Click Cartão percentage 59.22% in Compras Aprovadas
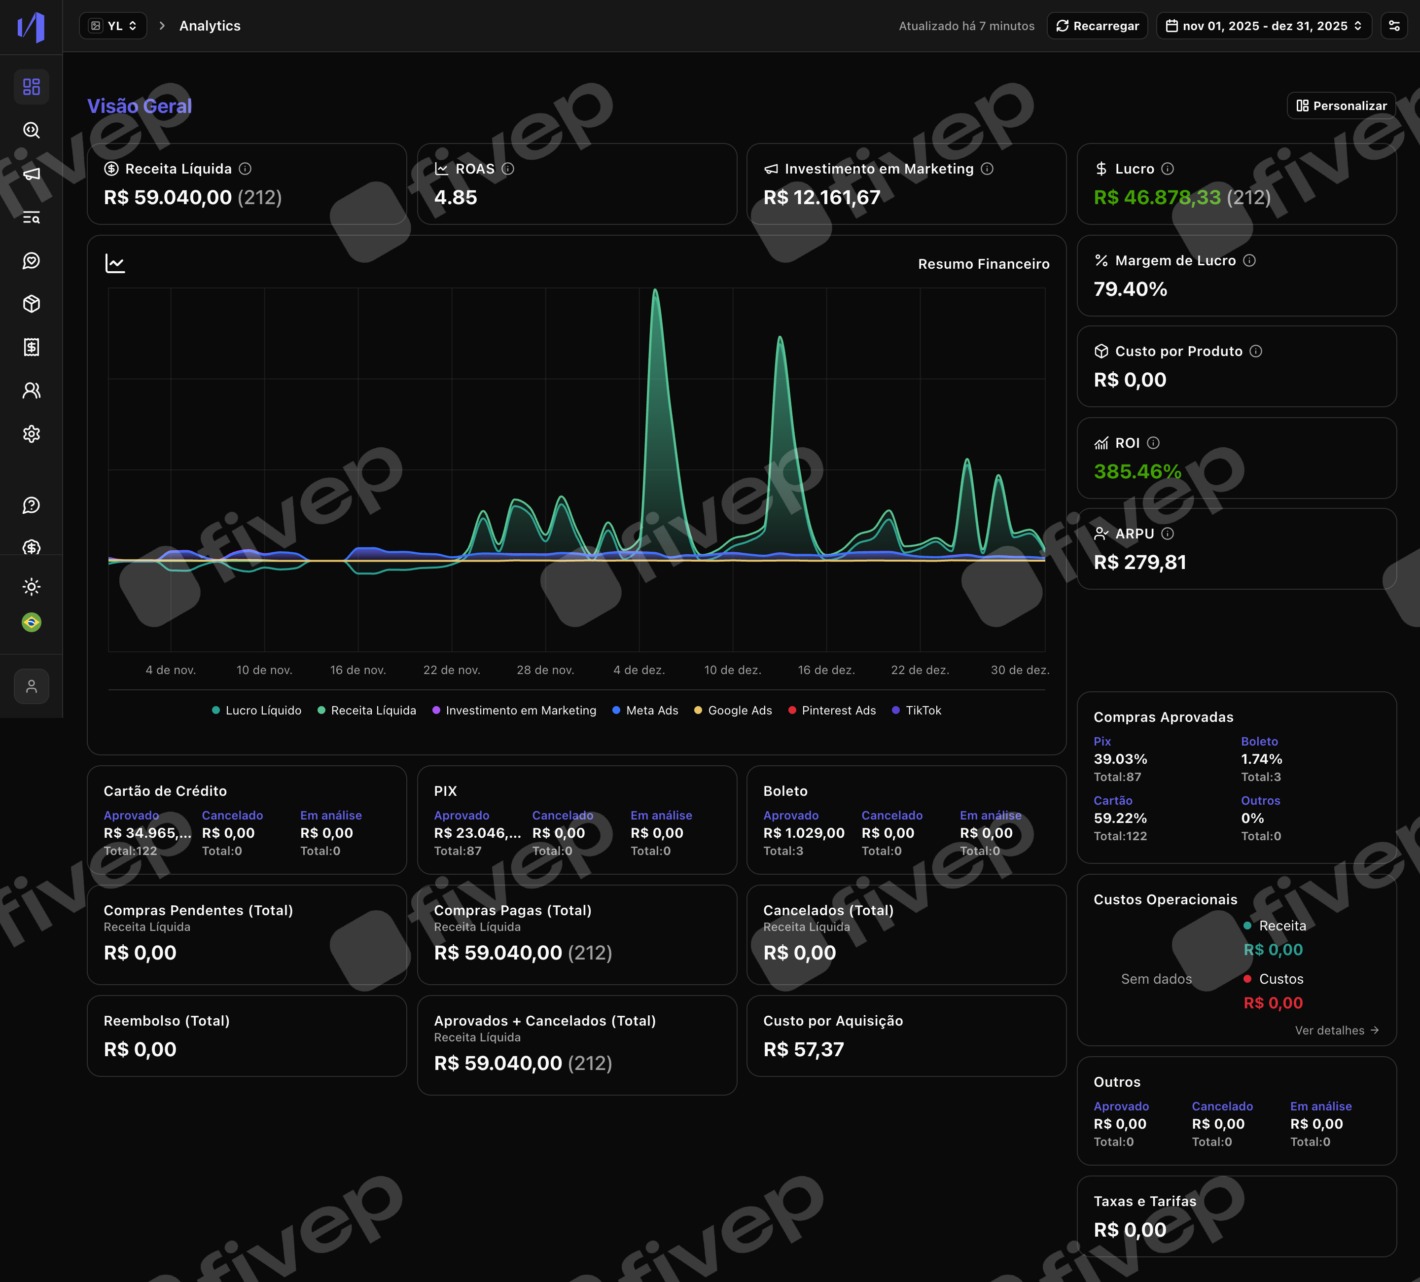This screenshot has width=1420, height=1282. point(1120,819)
